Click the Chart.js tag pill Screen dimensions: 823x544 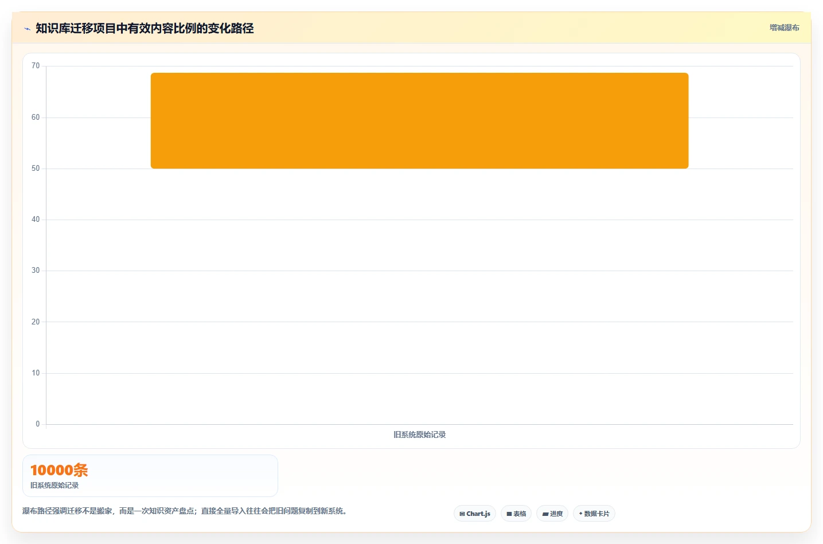[x=475, y=514]
